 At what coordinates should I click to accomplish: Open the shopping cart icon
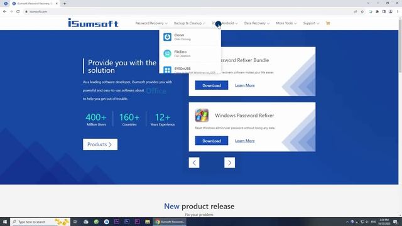click(x=328, y=23)
